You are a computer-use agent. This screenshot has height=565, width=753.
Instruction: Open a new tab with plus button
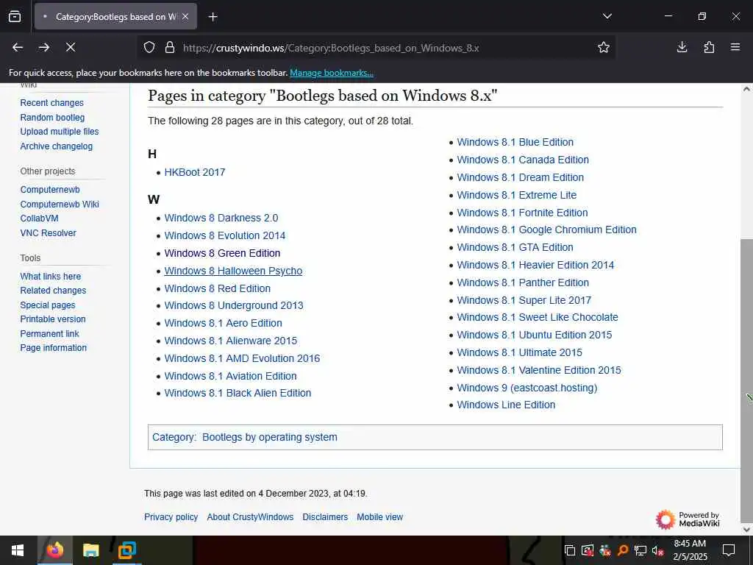pyautogui.click(x=213, y=17)
